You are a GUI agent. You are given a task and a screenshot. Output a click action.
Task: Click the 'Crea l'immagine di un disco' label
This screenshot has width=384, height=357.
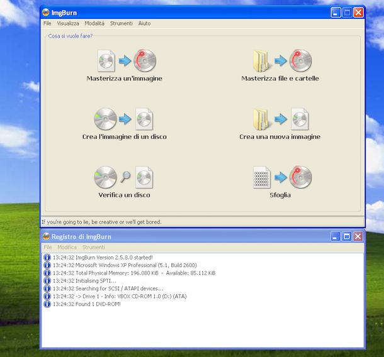pyautogui.click(x=125, y=136)
